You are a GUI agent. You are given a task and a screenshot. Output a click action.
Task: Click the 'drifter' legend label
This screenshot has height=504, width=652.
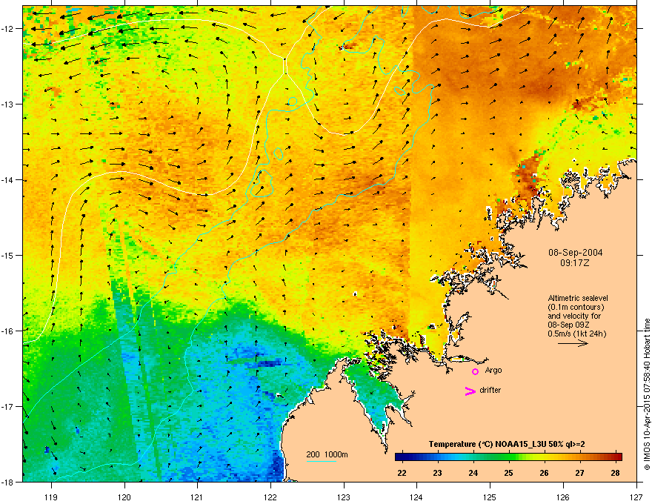(x=490, y=390)
